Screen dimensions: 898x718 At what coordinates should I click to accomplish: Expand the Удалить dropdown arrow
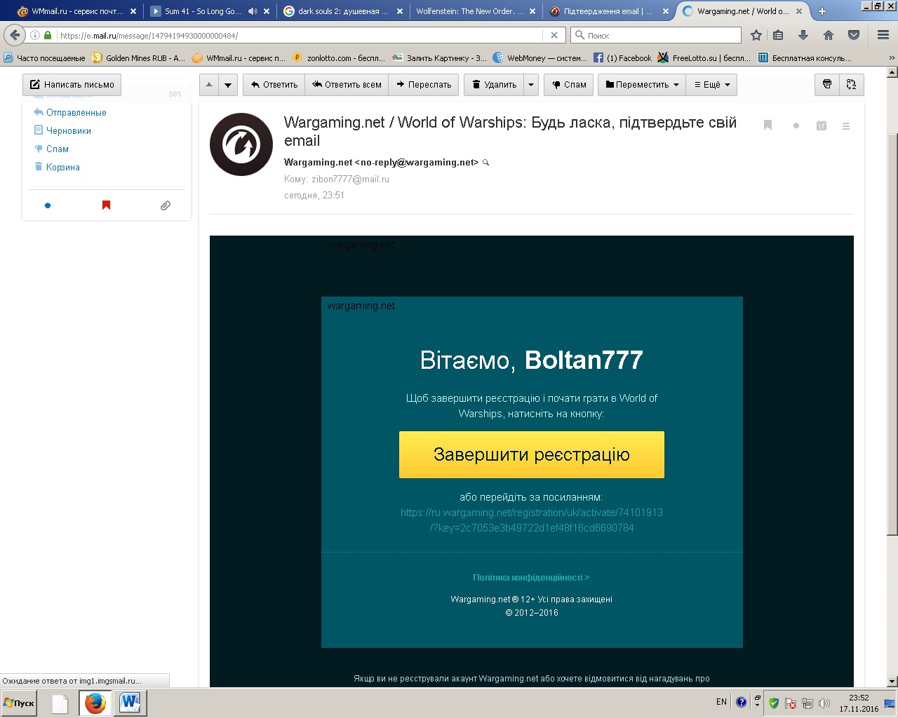click(531, 84)
